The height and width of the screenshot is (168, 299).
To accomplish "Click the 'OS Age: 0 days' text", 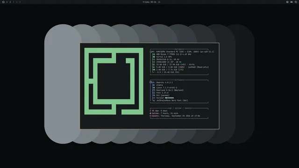I will pos(160,111).
